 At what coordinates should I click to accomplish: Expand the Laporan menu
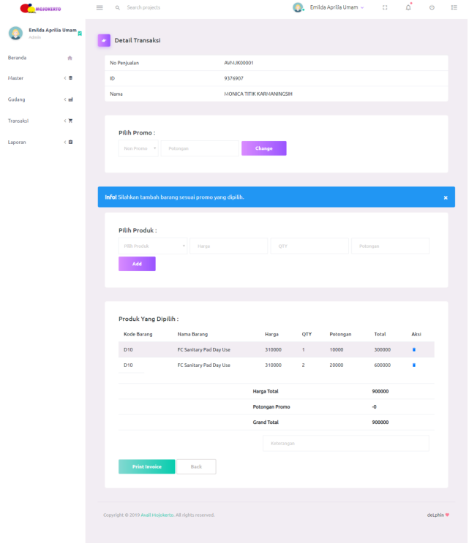pos(17,142)
